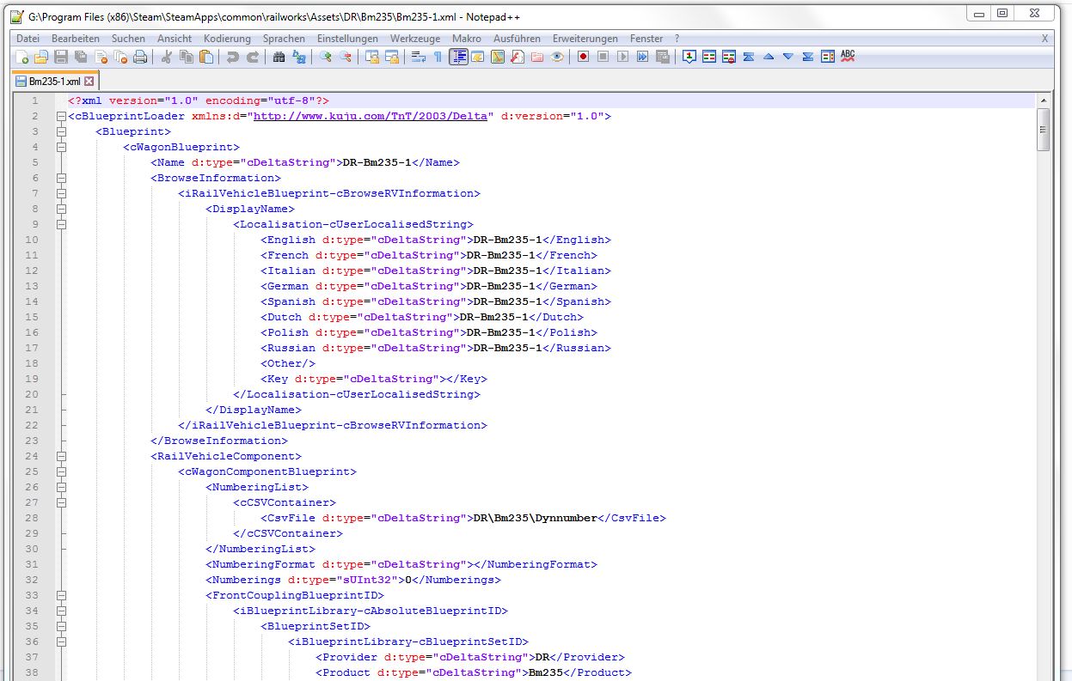Click the Undo arrow icon
1072x681 pixels.
pyautogui.click(x=232, y=58)
